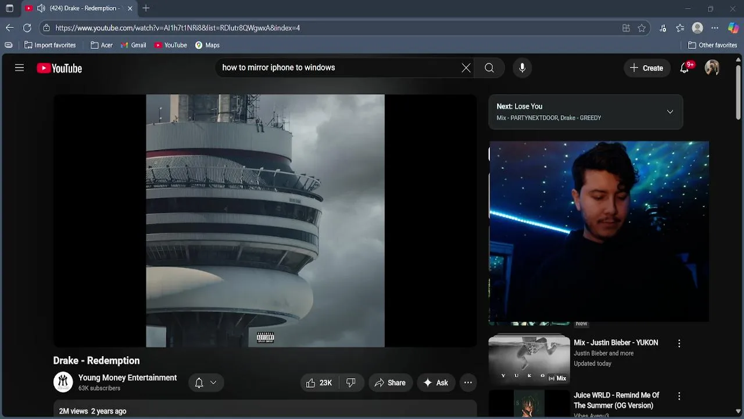
Task: Click the Create button
Action: click(646, 68)
